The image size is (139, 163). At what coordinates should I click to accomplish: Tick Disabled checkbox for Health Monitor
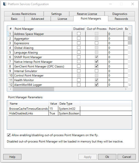pyautogui.click(x=79, y=80)
